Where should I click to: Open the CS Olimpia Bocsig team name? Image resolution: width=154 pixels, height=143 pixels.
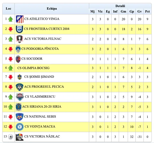pos(33,68)
